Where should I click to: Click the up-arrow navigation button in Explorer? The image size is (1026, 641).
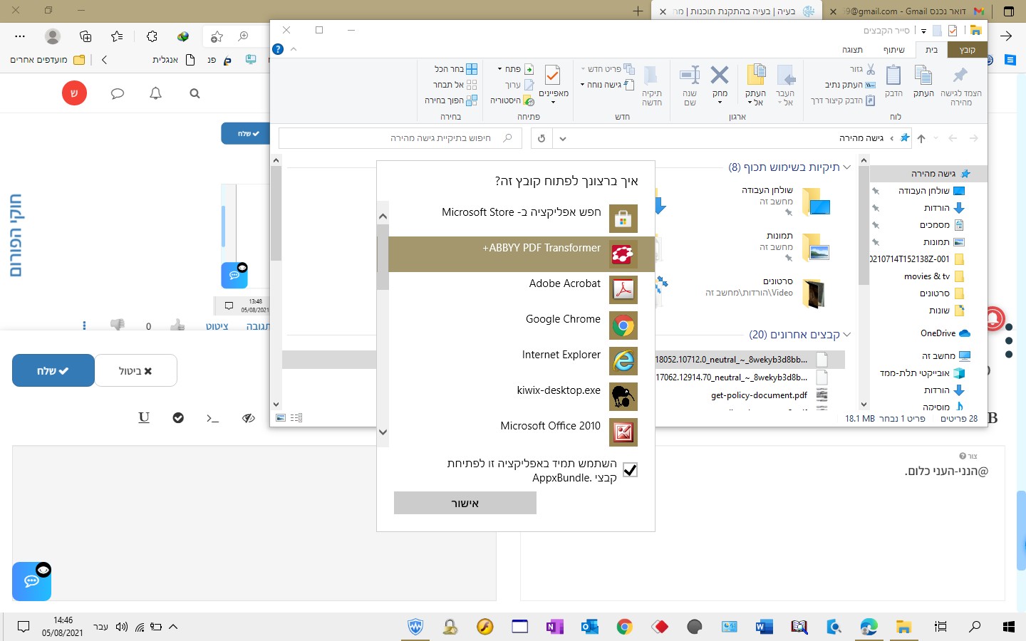(x=921, y=138)
